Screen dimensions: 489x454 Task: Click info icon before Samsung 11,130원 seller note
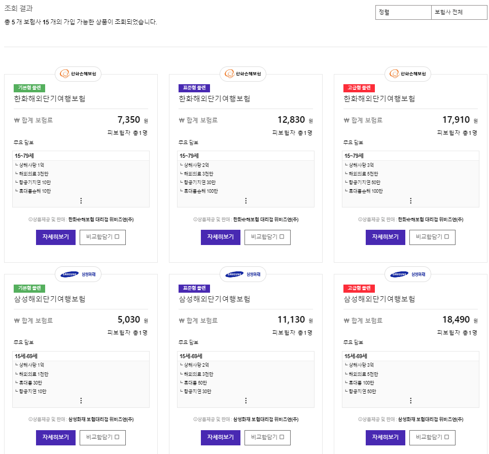[x=195, y=420]
